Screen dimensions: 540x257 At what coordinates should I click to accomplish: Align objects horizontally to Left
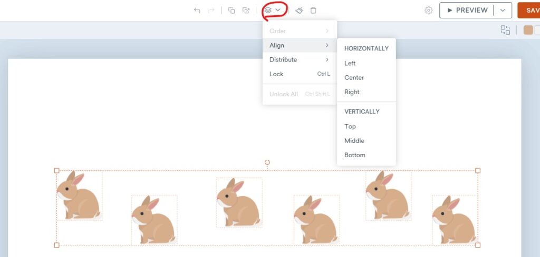[350, 63]
